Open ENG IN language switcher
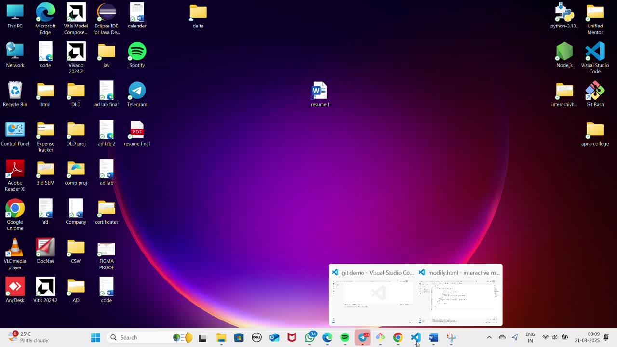This screenshot has width=617, height=347. click(530, 337)
